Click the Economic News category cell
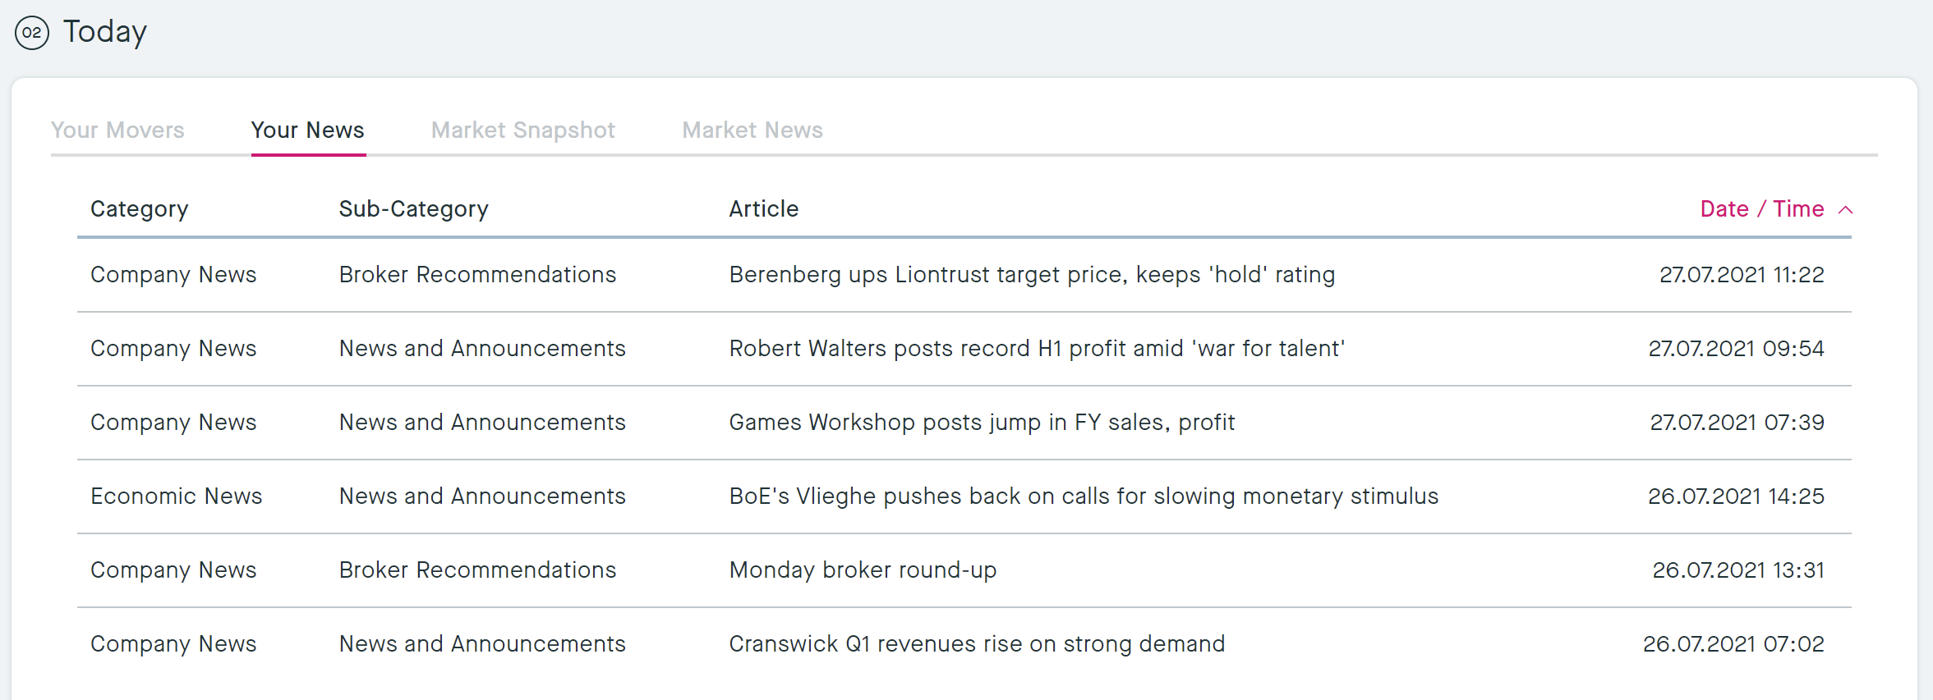 [177, 496]
